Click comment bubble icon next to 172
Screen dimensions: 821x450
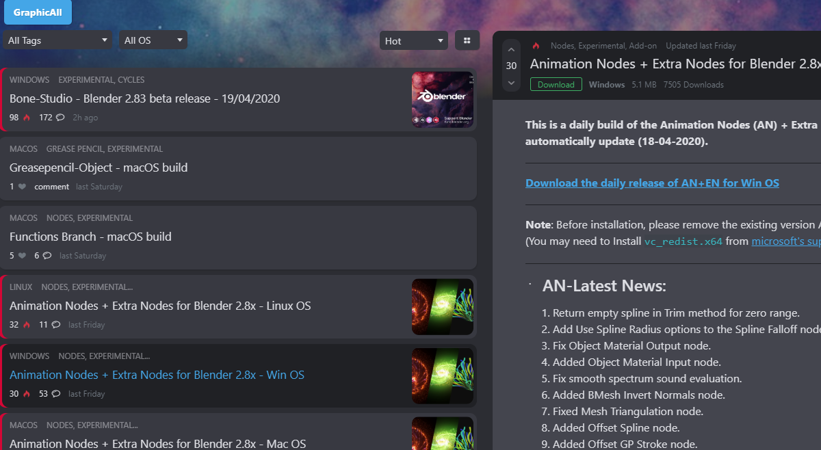pyautogui.click(x=60, y=118)
